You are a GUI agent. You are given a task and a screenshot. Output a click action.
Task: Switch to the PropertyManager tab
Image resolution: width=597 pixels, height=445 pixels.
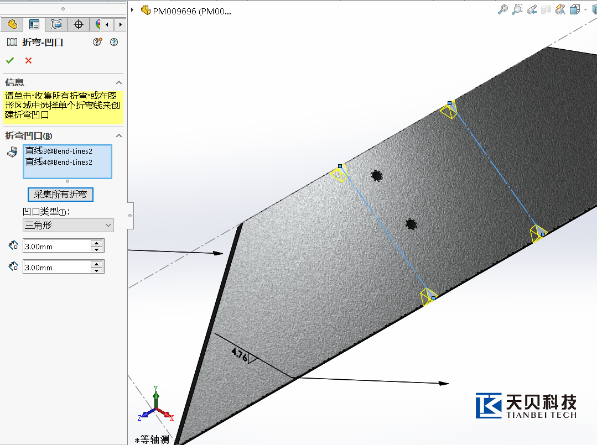click(x=34, y=24)
